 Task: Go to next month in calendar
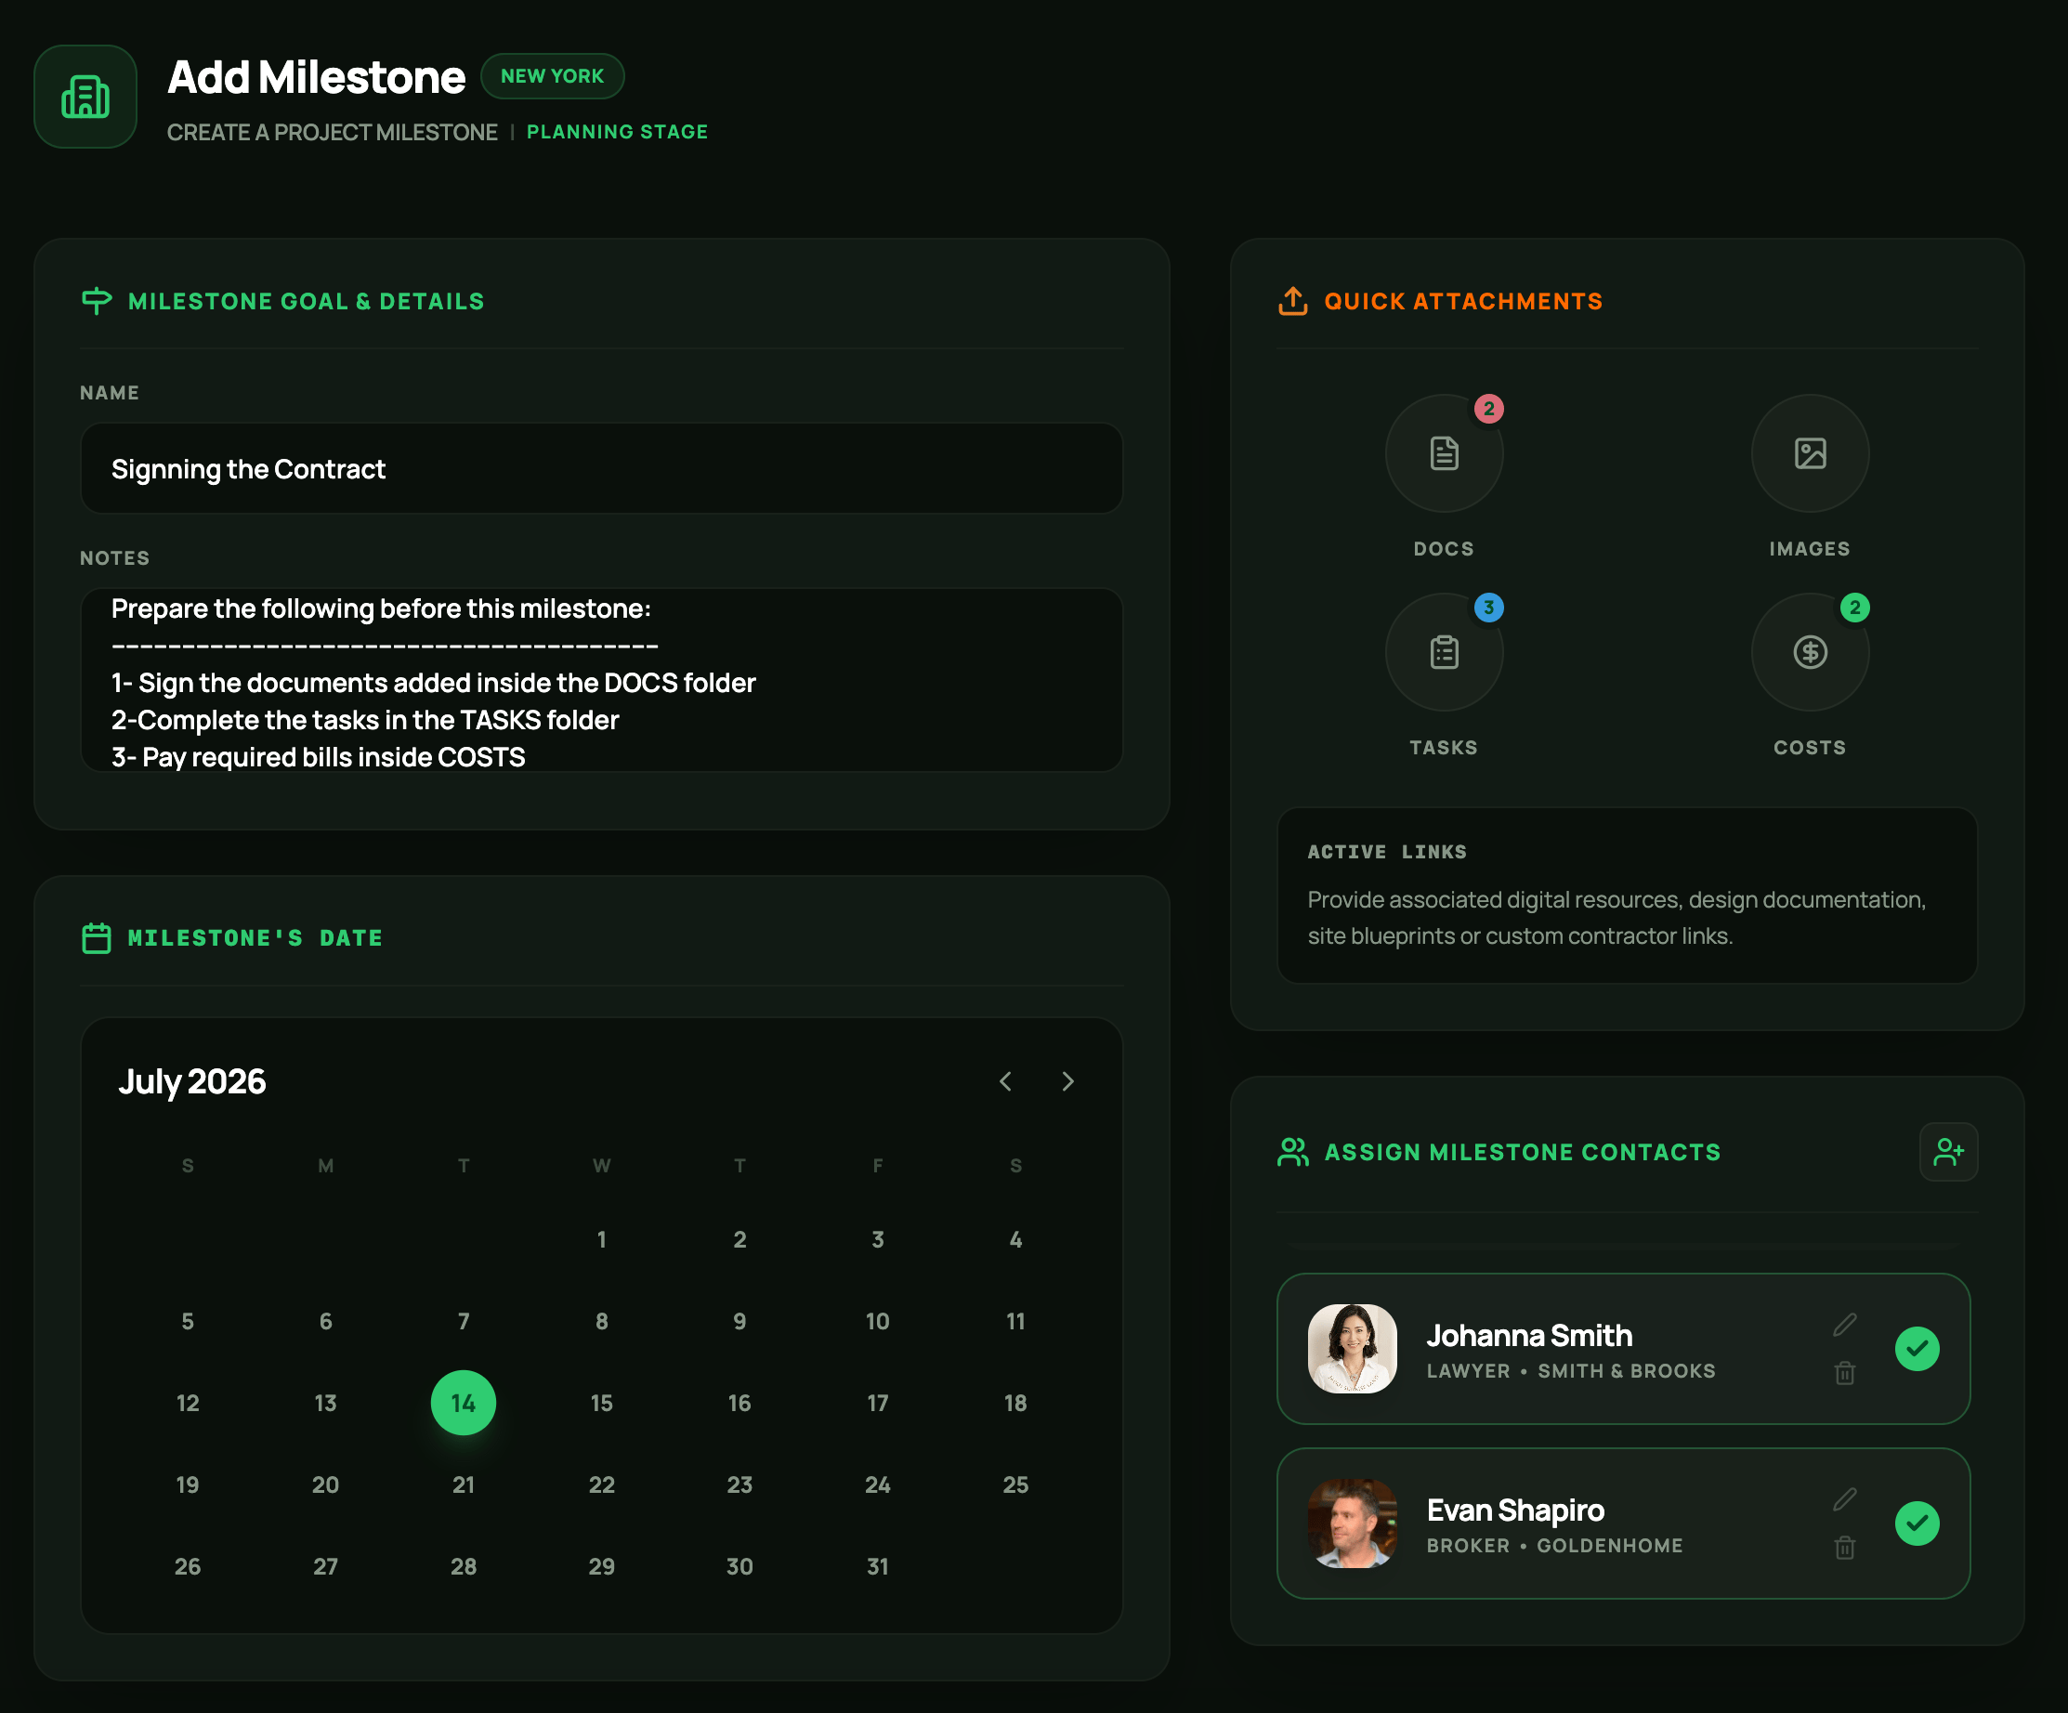coord(1068,1082)
